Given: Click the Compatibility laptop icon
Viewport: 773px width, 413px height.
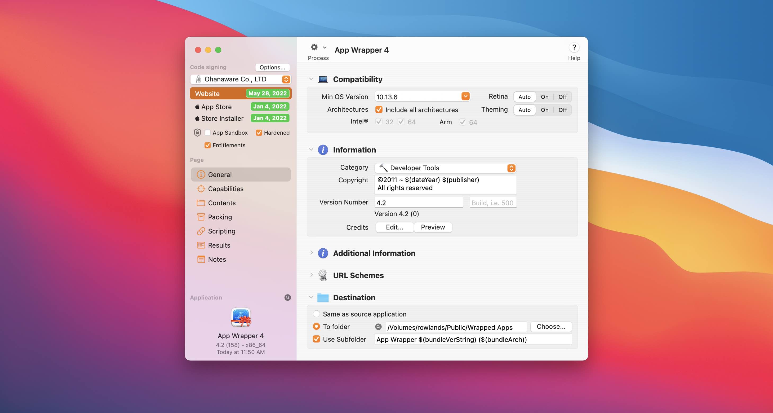Looking at the screenshot, I should (323, 79).
